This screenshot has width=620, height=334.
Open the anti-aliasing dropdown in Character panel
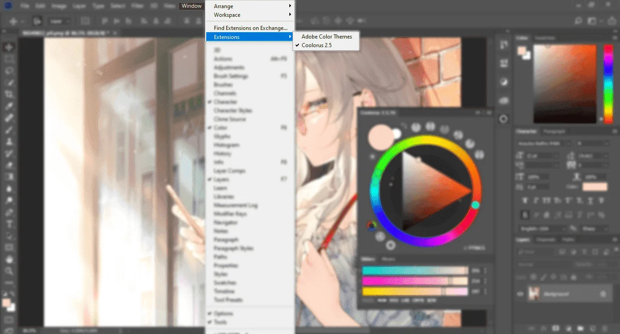(x=594, y=228)
